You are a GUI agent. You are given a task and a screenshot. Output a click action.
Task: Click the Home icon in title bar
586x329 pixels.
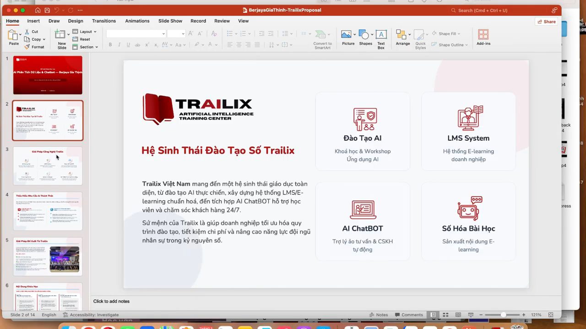pyautogui.click(x=38, y=10)
